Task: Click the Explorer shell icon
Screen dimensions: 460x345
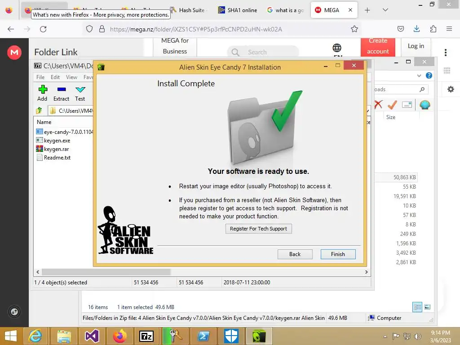Action: 425,104
